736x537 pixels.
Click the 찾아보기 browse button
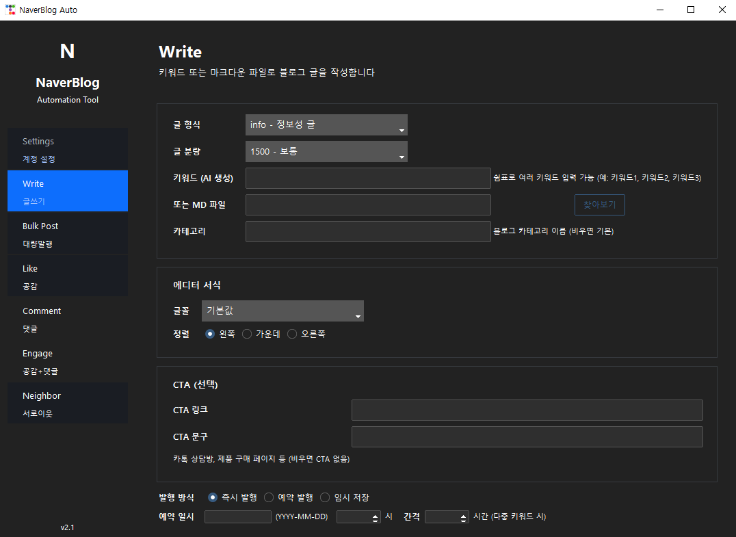tap(599, 205)
